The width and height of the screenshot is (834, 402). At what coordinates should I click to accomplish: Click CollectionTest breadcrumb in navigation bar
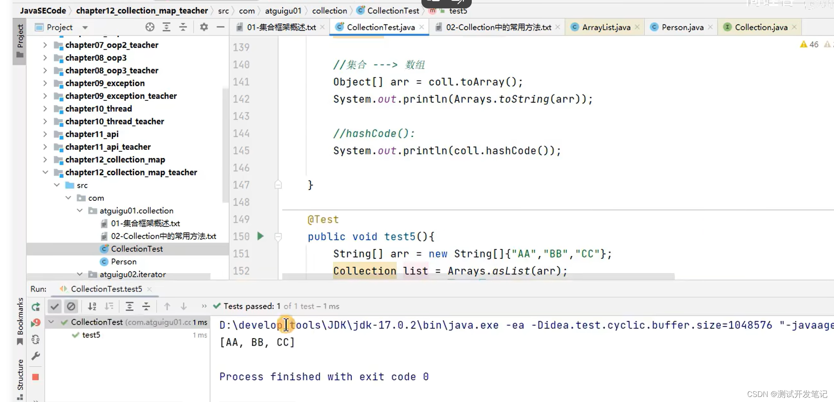click(x=388, y=11)
